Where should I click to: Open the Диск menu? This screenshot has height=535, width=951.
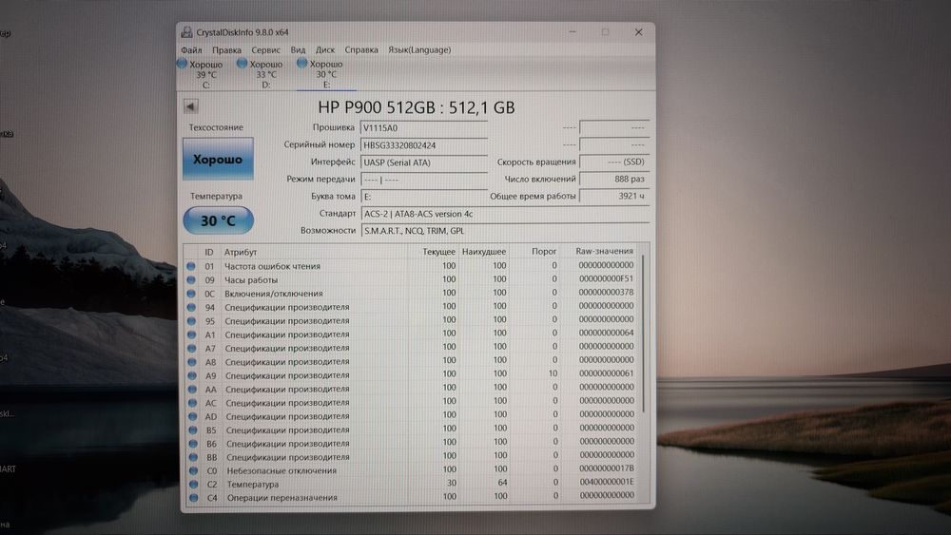tap(325, 50)
